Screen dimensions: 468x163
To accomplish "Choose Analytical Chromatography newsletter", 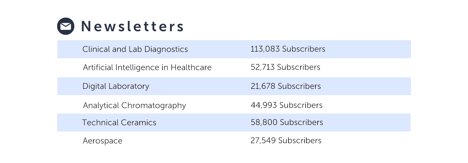I will click(134, 105).
